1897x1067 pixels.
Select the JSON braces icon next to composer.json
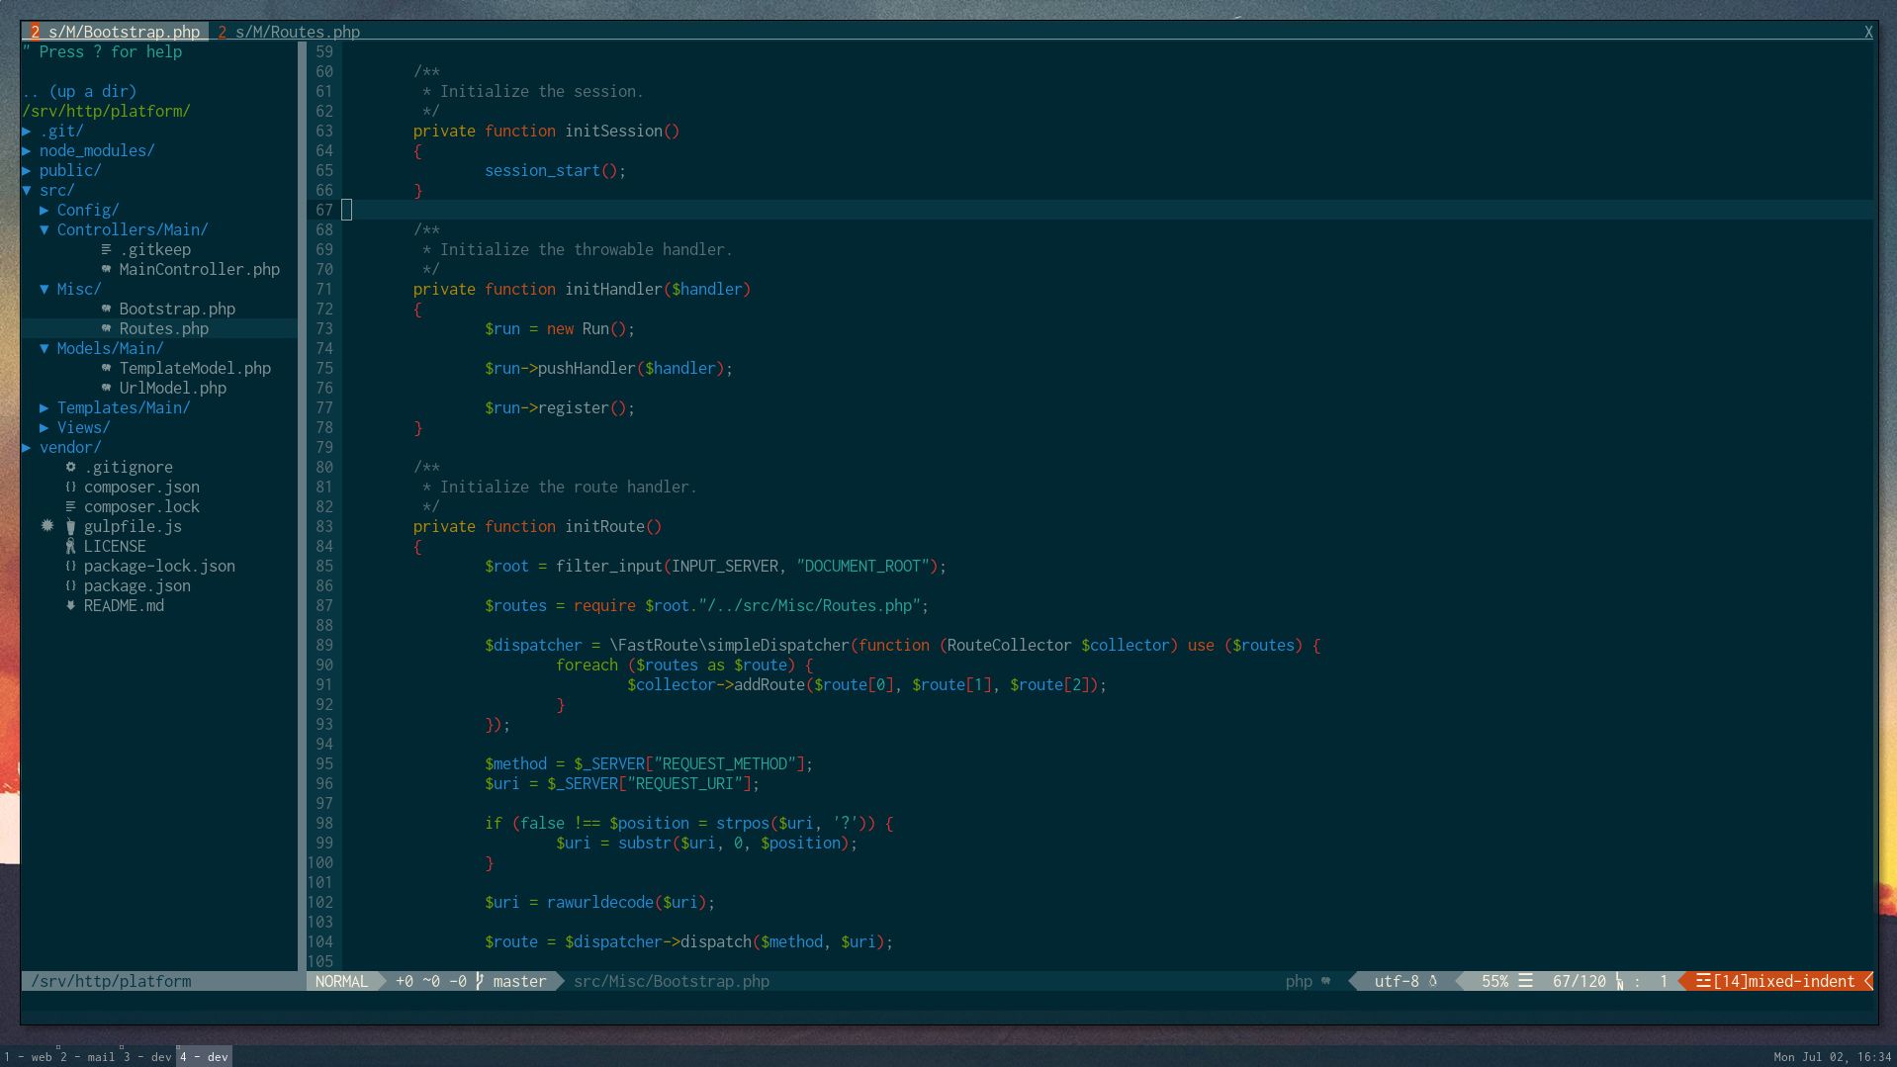click(69, 487)
